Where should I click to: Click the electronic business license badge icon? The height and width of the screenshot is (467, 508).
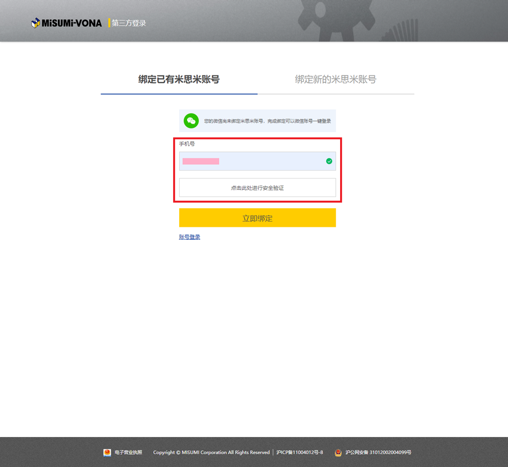pyautogui.click(x=107, y=453)
